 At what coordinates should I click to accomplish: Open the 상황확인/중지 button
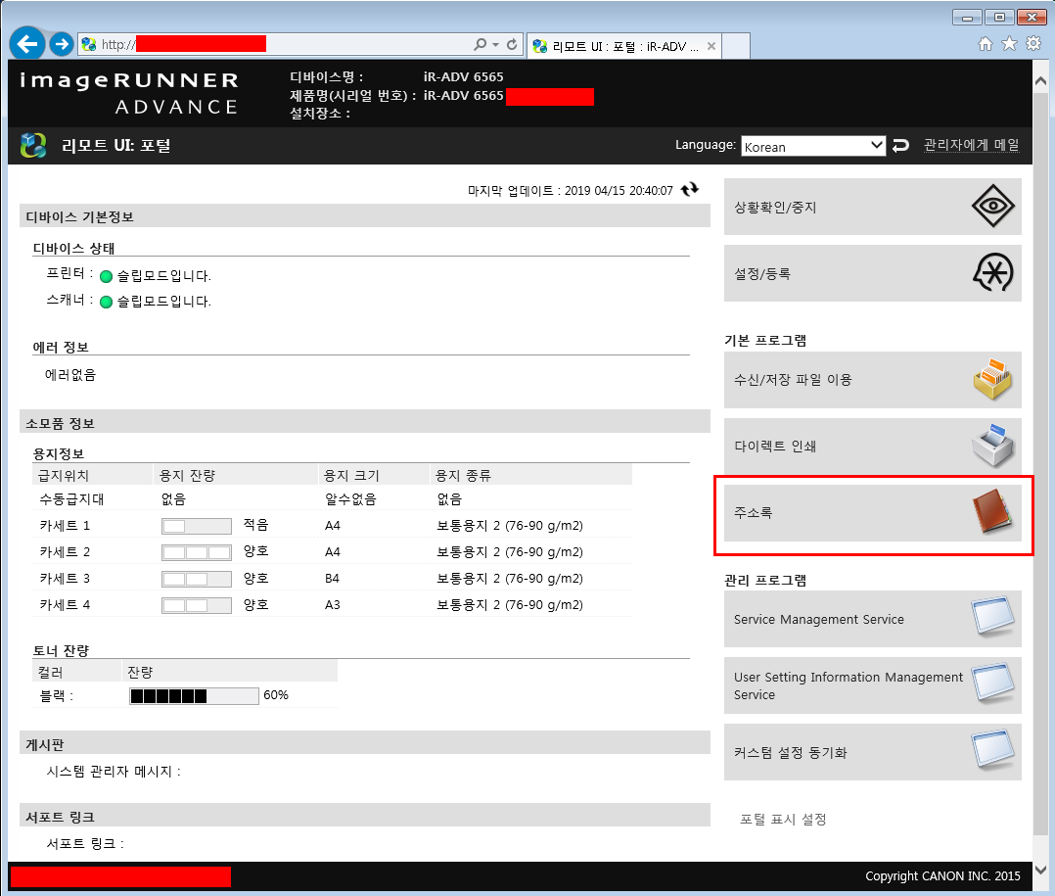[x=873, y=207]
